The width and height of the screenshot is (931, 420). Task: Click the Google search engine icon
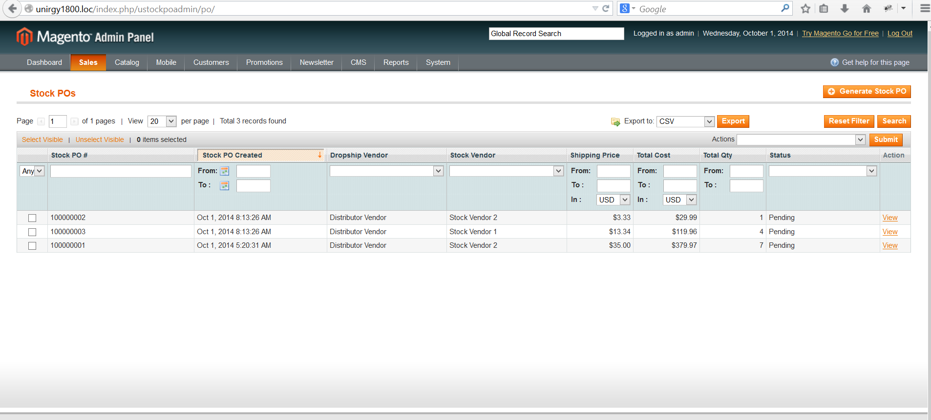tap(625, 8)
